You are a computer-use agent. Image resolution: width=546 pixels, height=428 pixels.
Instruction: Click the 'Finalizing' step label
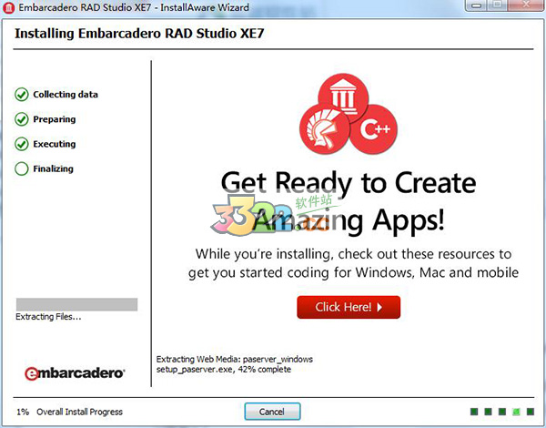(54, 168)
